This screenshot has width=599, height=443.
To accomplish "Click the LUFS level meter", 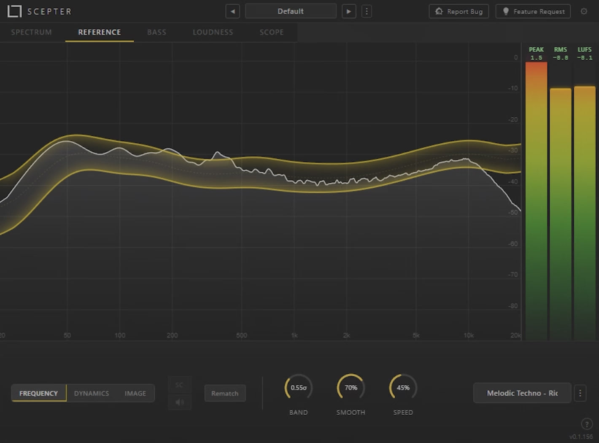I will (x=585, y=213).
